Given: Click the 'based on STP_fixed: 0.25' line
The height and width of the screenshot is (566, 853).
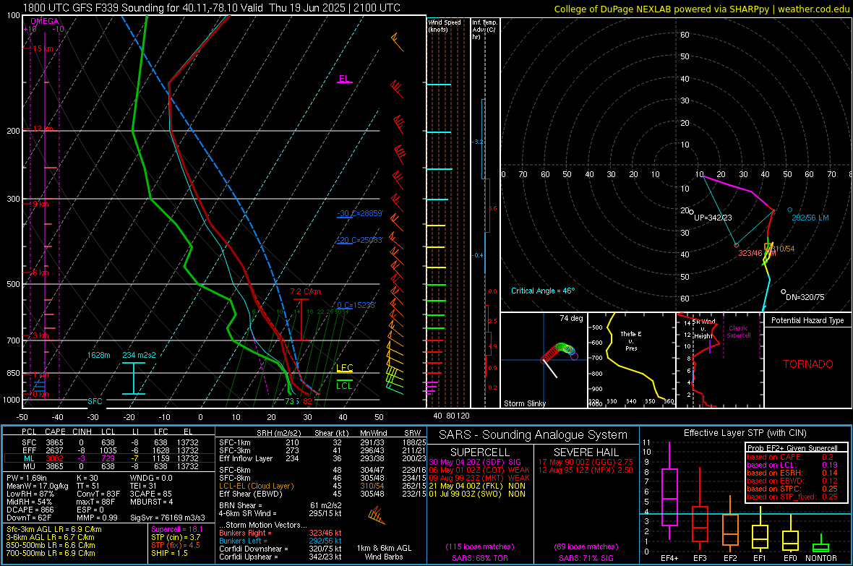Looking at the screenshot, I should pos(792,497).
